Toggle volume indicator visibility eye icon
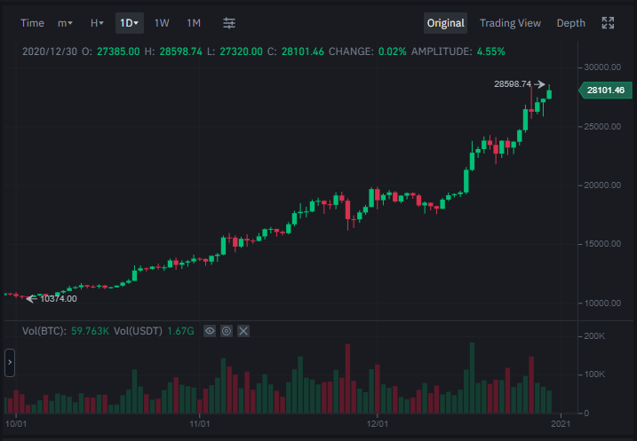The width and height of the screenshot is (637, 441). 210,331
